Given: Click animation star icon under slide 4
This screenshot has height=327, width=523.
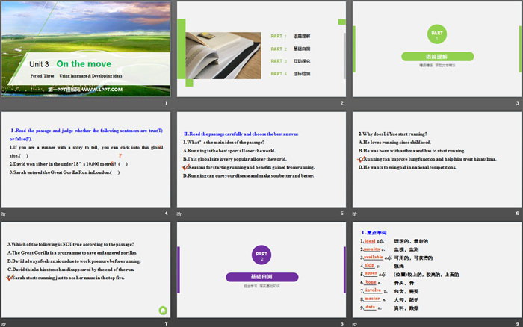Looking at the screenshot, I should (3, 214).
